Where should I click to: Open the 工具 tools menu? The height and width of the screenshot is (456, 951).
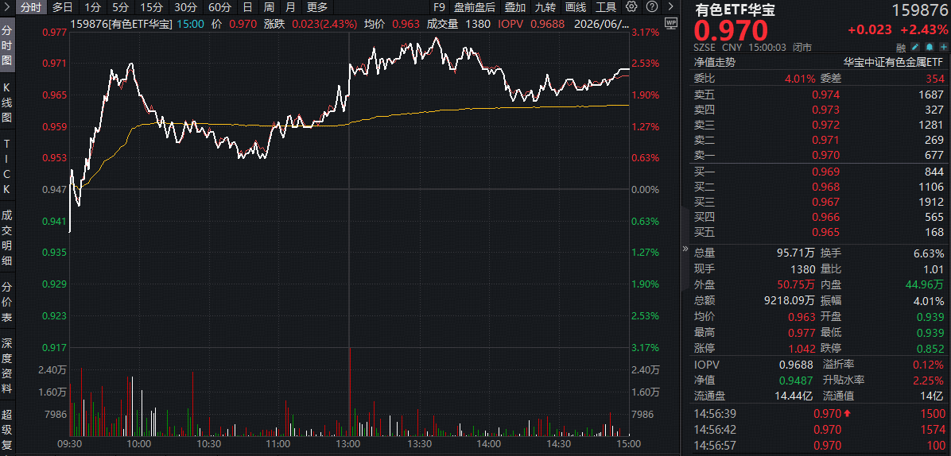pos(606,7)
